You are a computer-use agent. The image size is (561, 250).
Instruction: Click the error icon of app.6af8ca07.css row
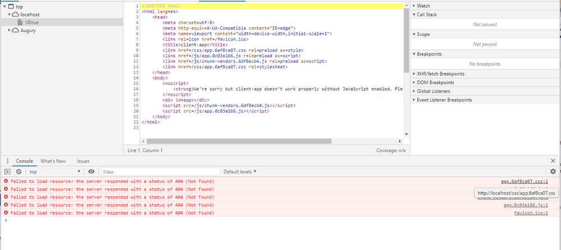click(x=6, y=182)
